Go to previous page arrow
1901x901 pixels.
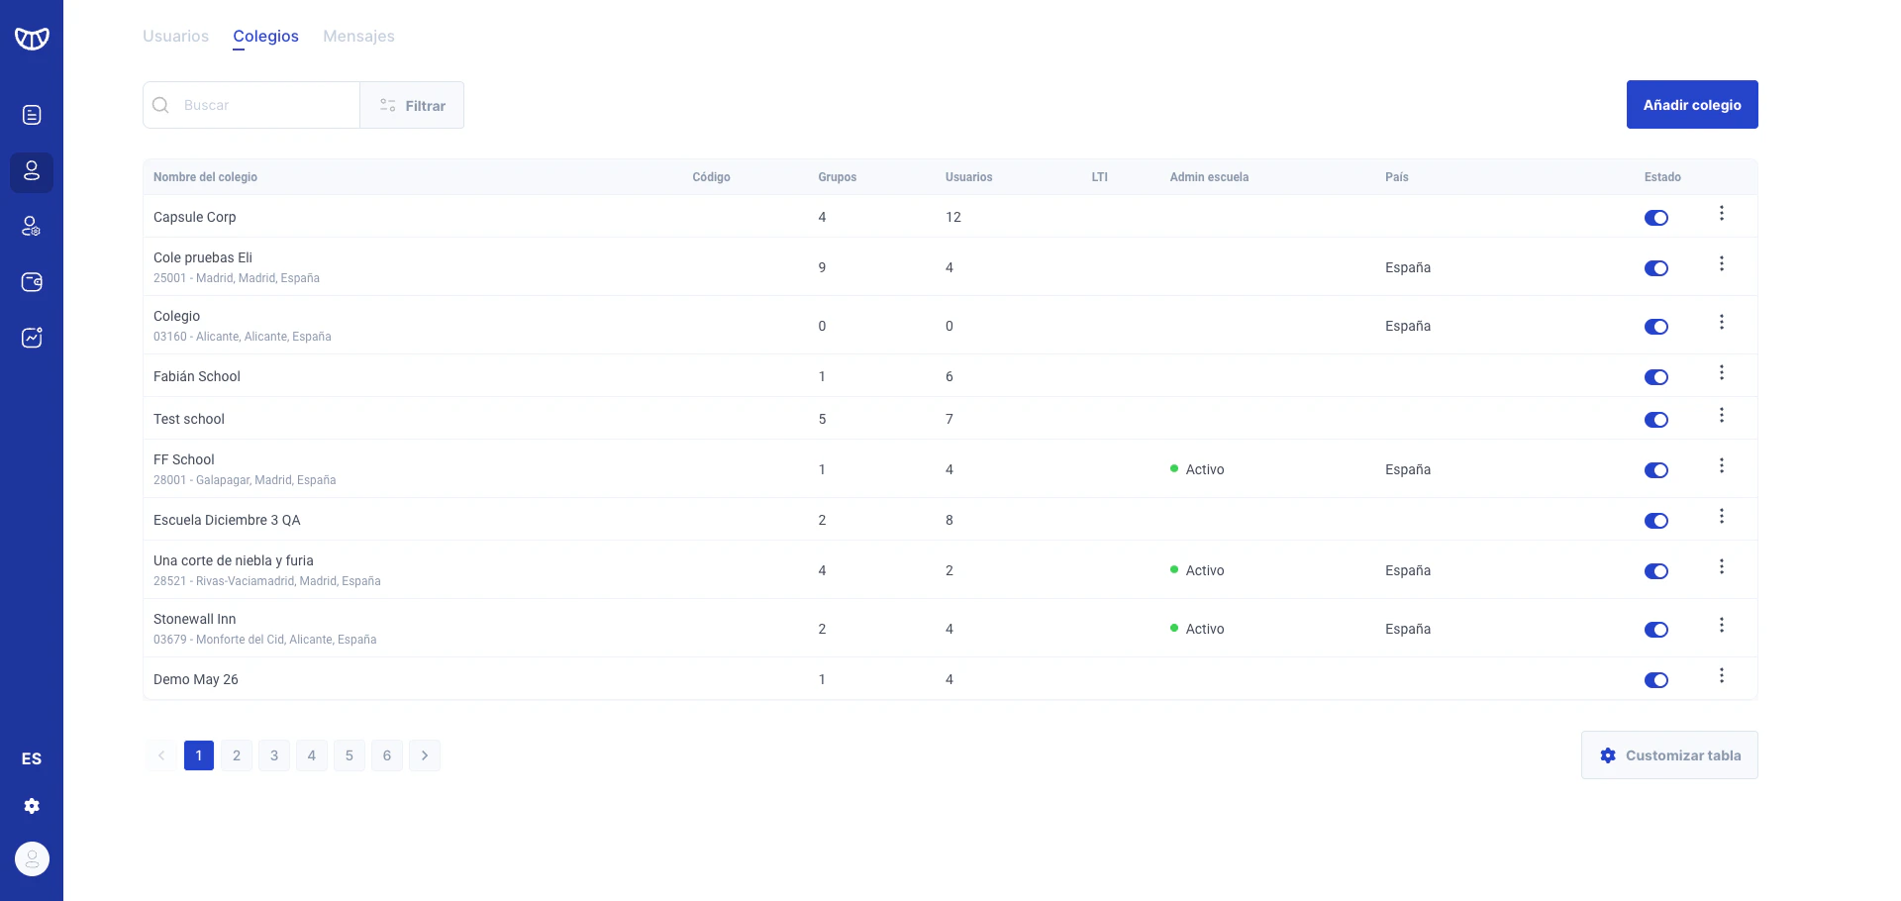pyautogui.click(x=161, y=755)
